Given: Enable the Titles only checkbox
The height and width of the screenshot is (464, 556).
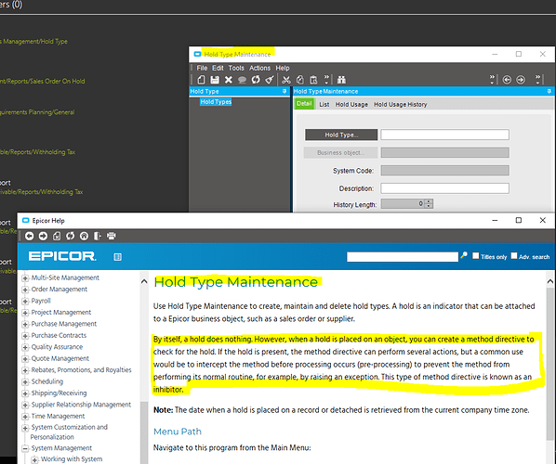Looking at the screenshot, I should (476, 256).
